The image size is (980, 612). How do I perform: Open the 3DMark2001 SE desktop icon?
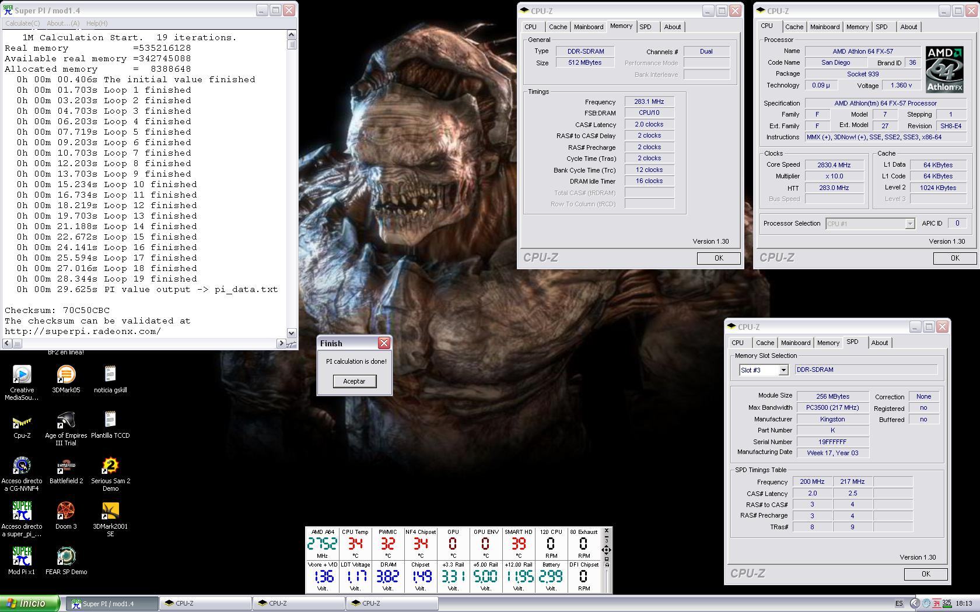(110, 511)
